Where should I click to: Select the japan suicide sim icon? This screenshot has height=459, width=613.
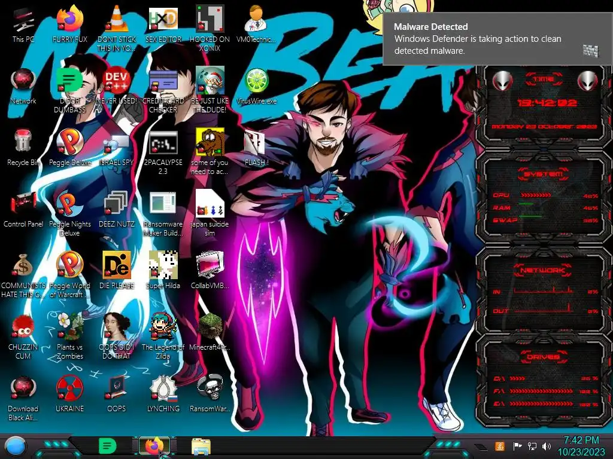[210, 213]
